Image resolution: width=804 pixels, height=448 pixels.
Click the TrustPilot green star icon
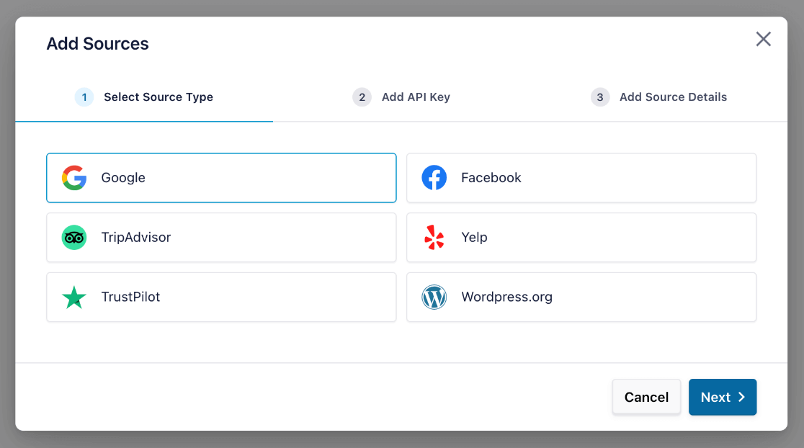[x=74, y=297]
